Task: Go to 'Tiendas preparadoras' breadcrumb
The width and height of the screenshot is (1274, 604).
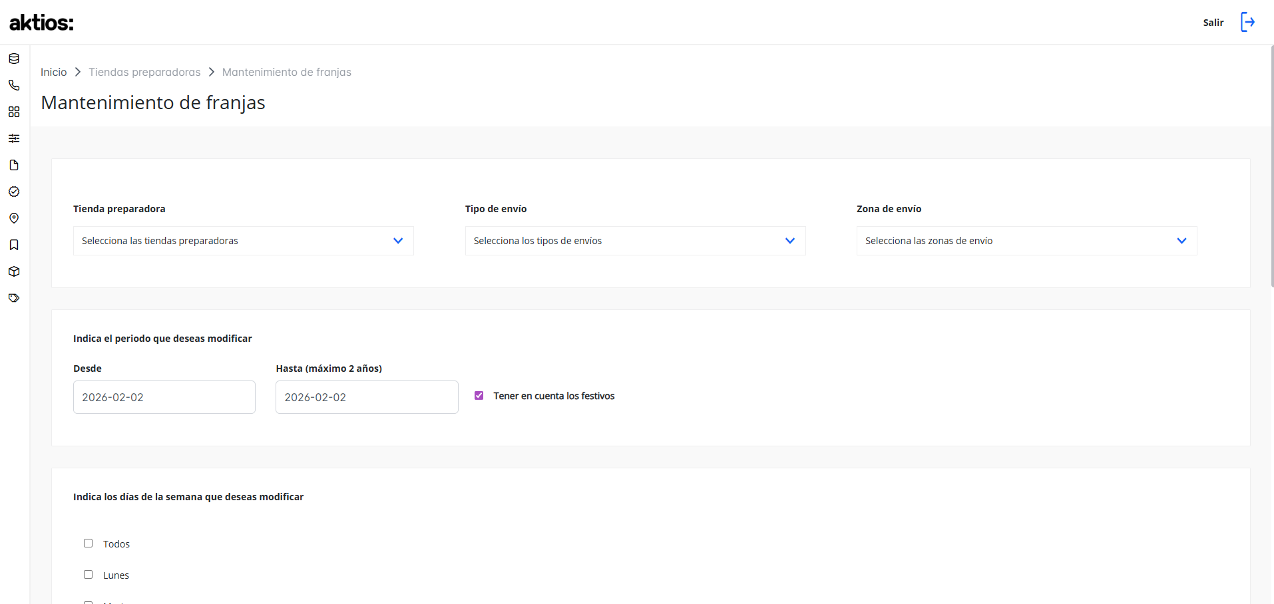Action: (144, 72)
